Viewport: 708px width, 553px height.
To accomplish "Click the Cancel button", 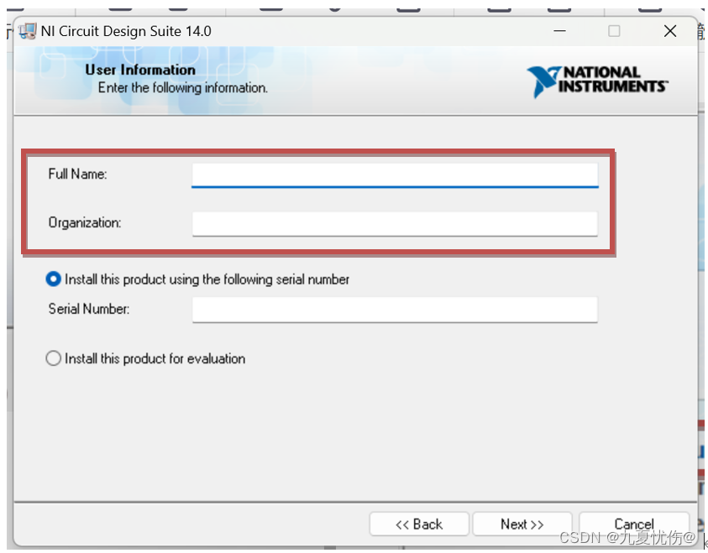I will (634, 524).
